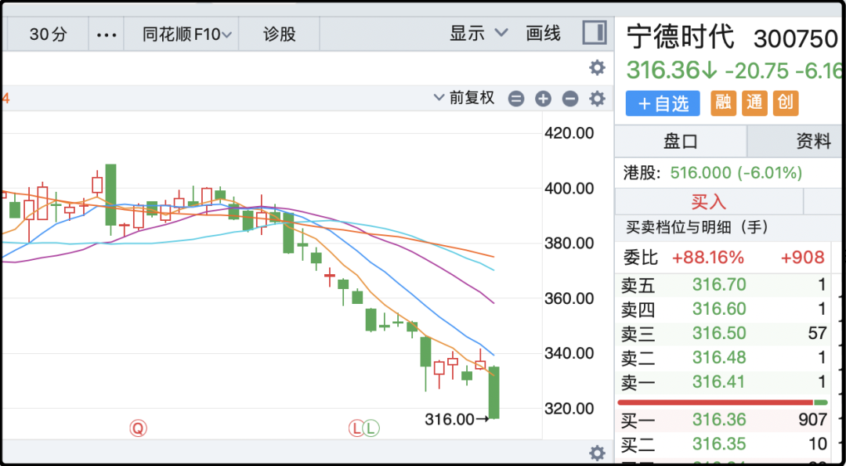Click the current price 316.36

(x=663, y=70)
